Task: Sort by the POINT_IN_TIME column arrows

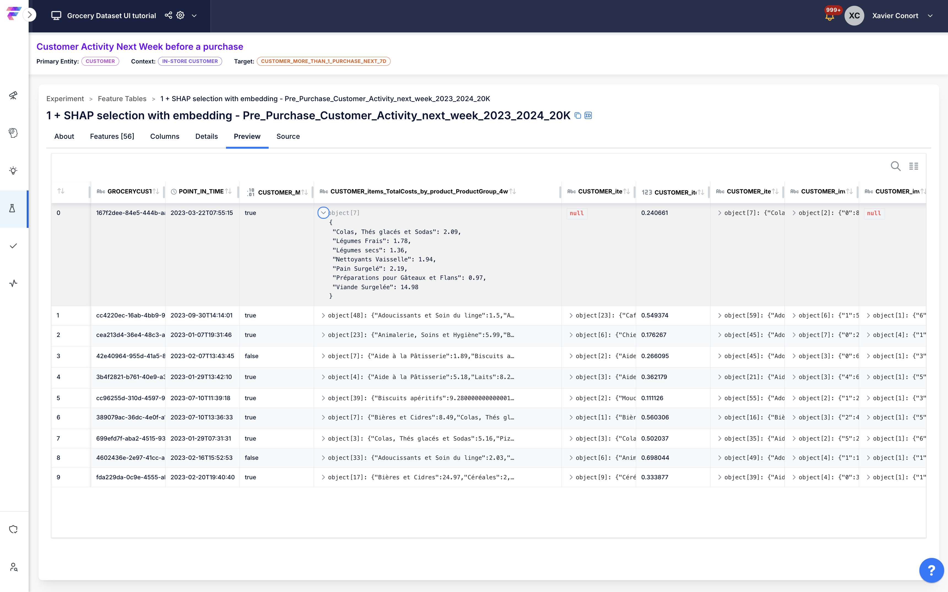Action: point(228,192)
